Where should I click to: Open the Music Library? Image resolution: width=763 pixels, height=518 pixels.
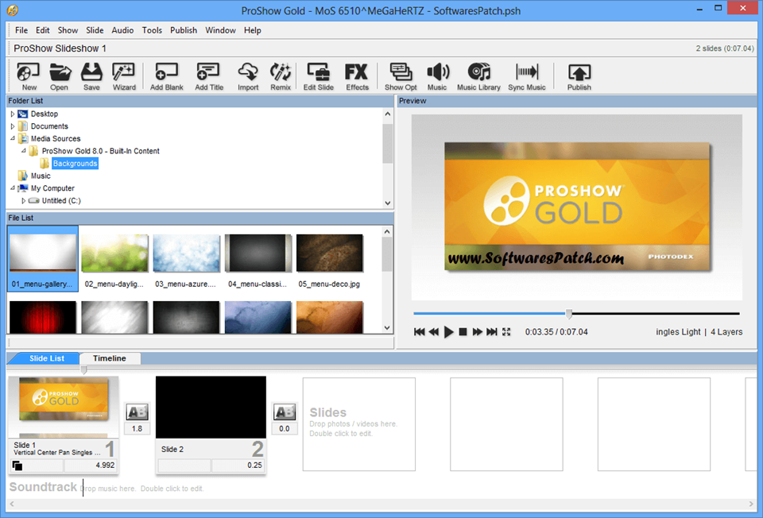(478, 76)
